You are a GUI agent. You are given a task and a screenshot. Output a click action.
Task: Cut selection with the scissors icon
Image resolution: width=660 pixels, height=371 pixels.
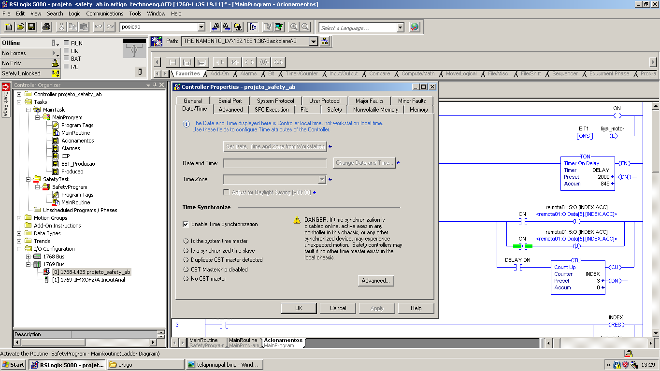pyautogui.click(x=62, y=27)
